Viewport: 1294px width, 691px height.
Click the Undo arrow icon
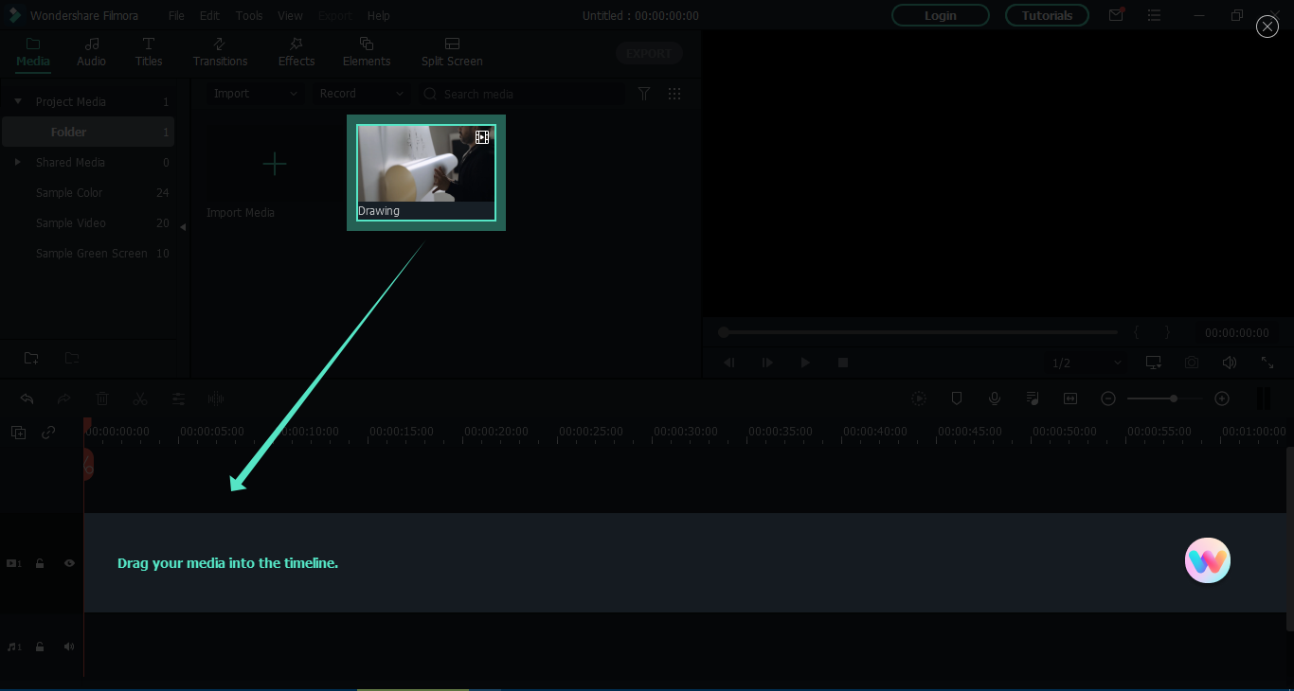[x=27, y=399]
